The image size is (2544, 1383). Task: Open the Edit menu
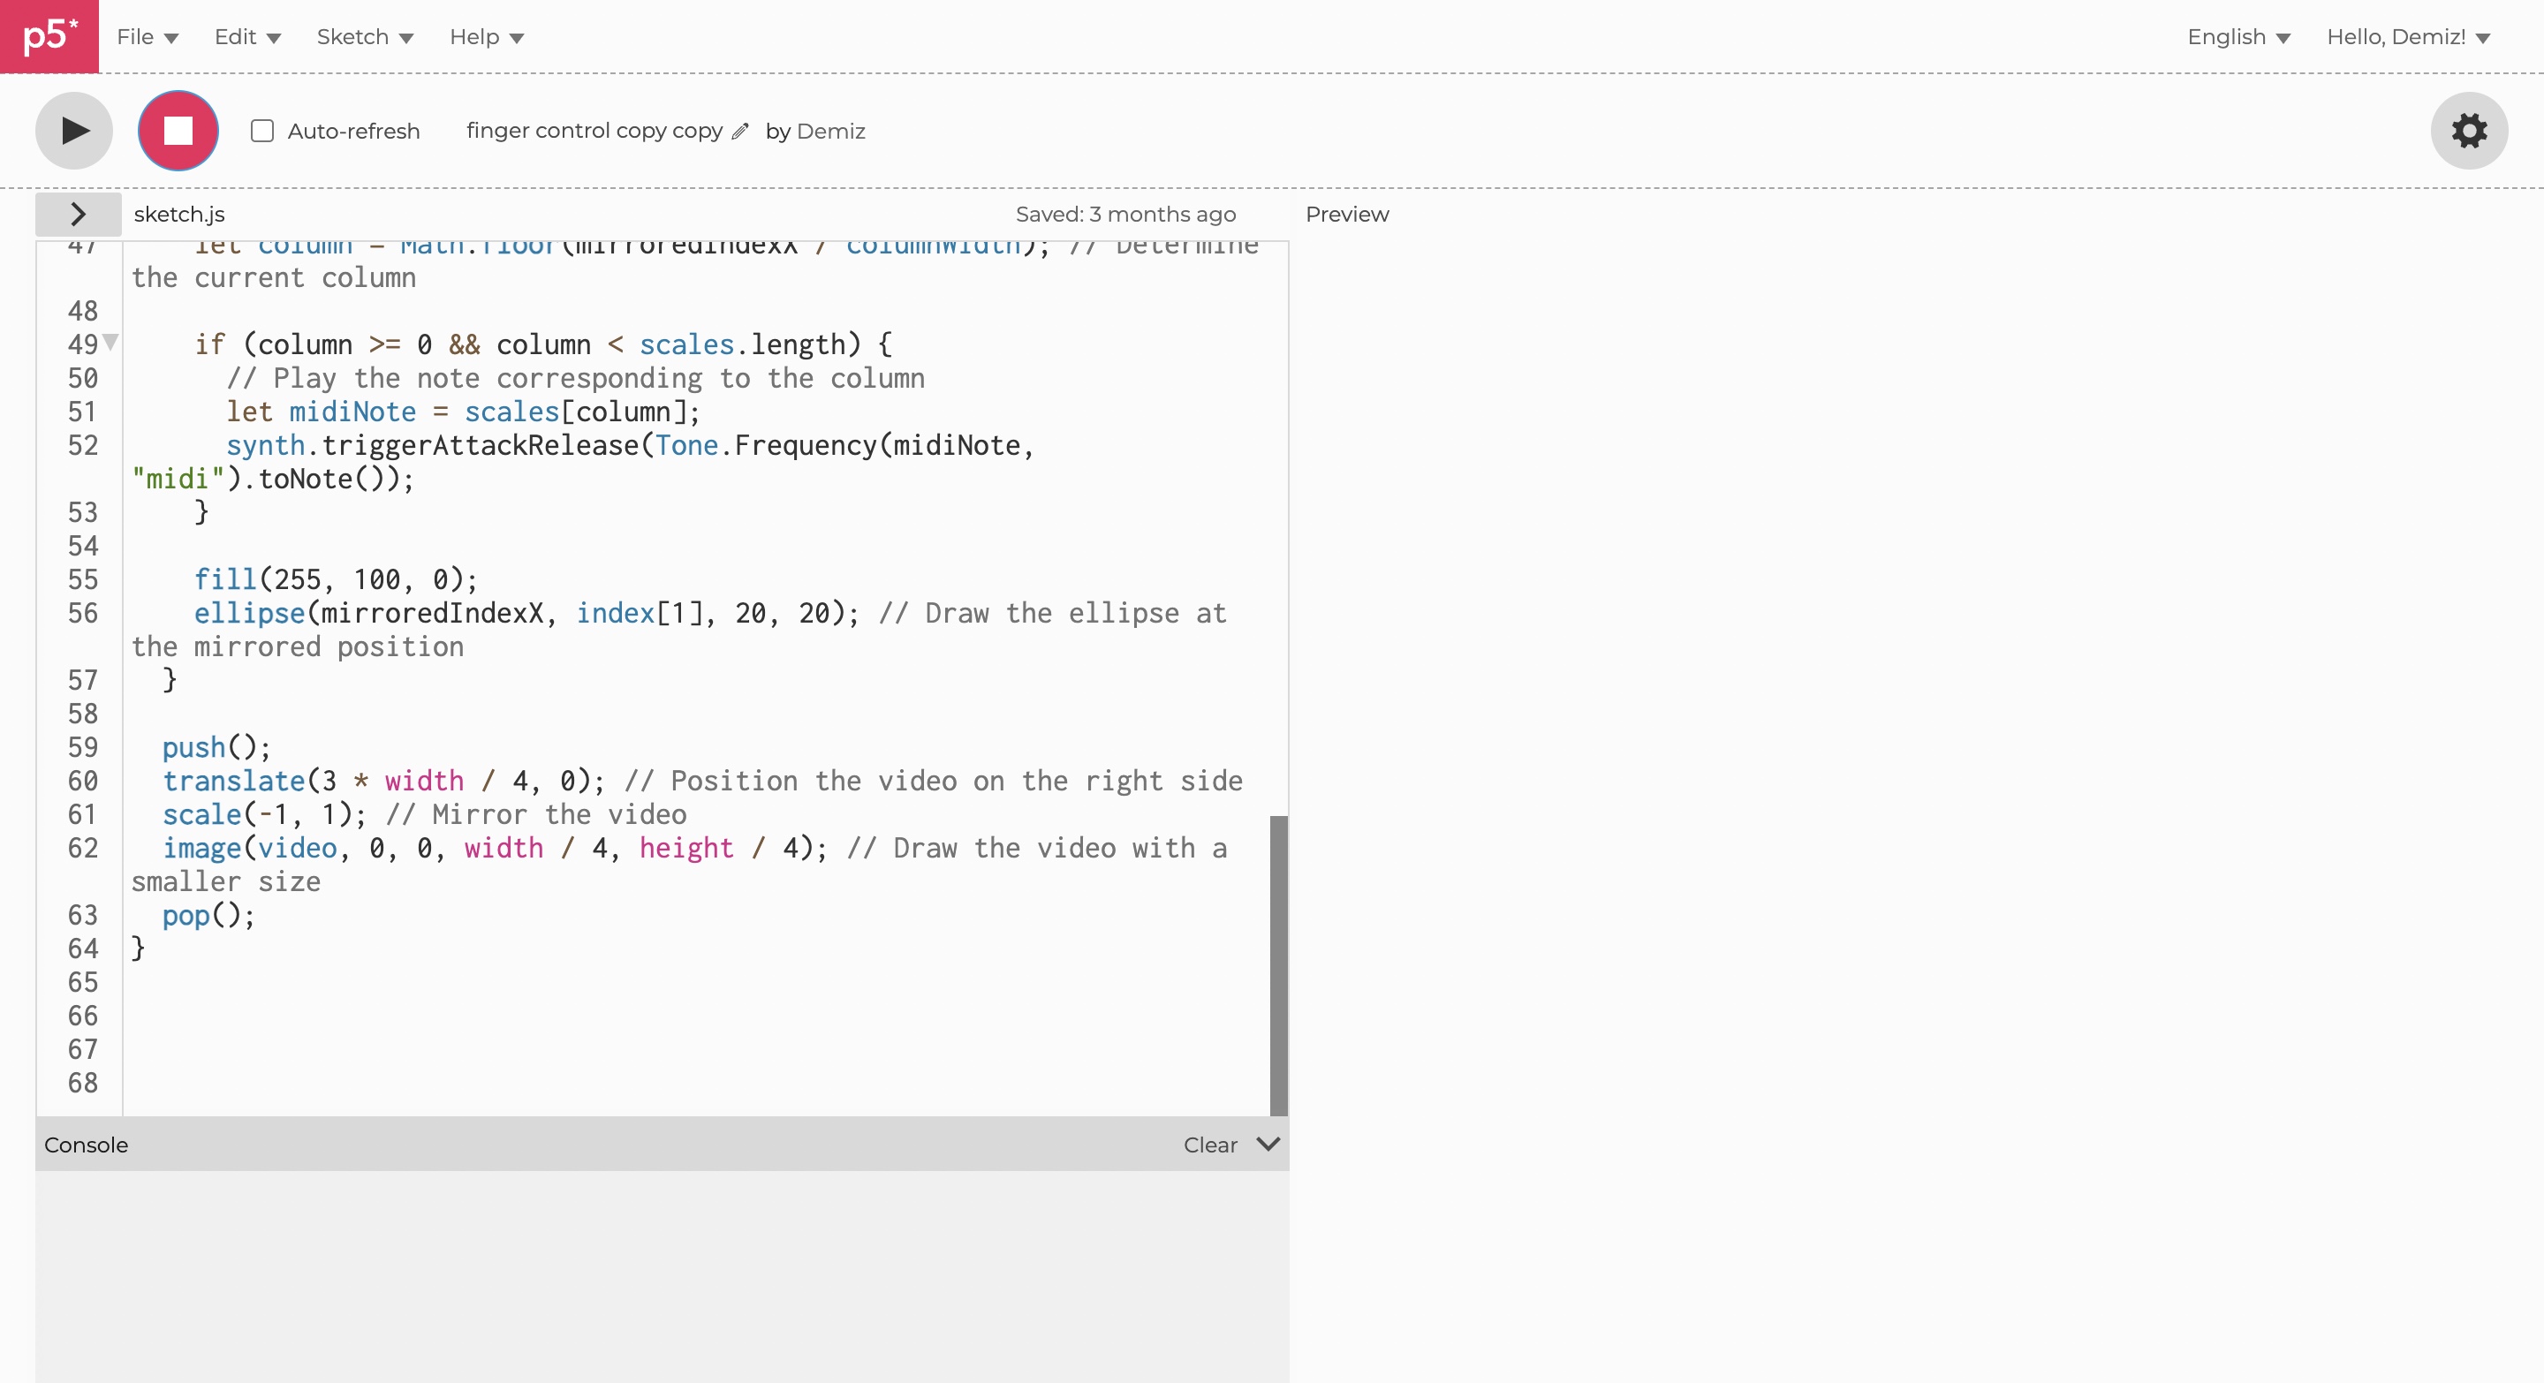click(247, 37)
